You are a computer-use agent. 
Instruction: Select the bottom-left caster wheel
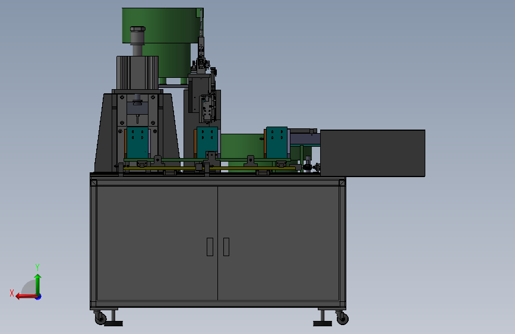coord(100,318)
